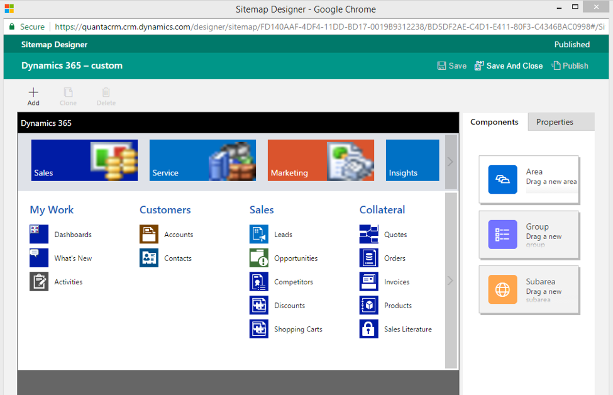613x395 pixels.
Task: Minimize the Chrome window
Action: tap(559, 8)
